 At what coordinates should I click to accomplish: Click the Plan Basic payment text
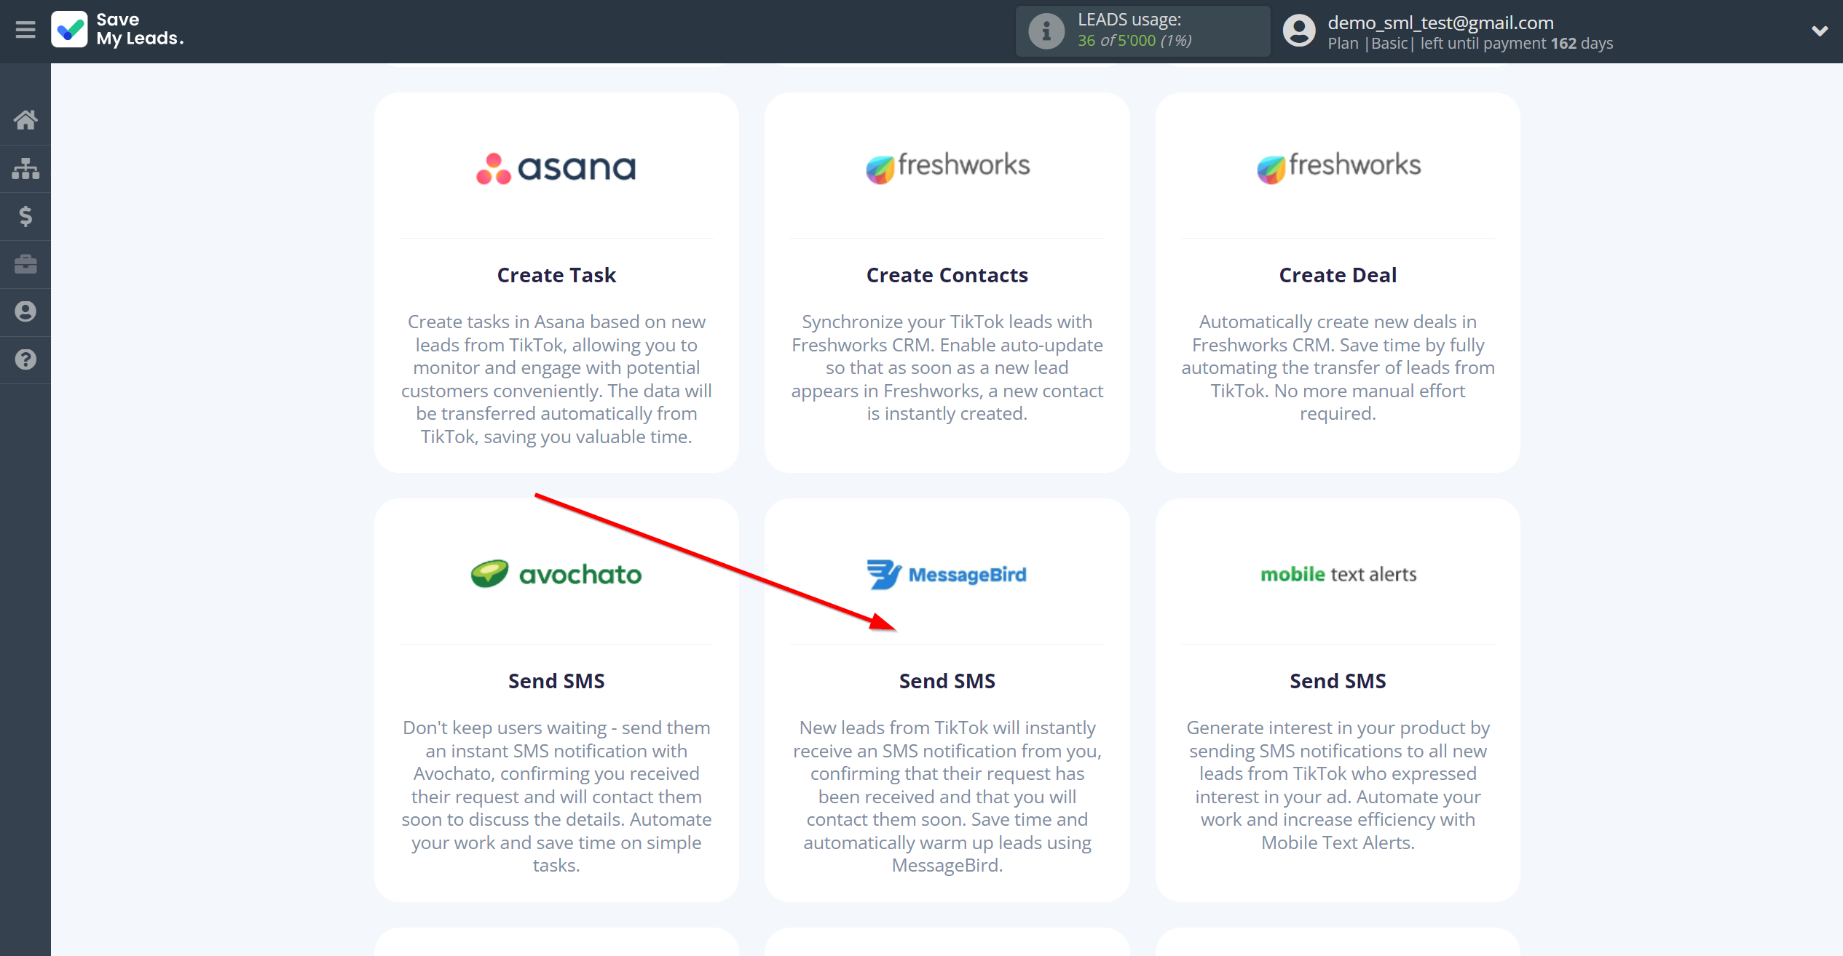point(1470,43)
